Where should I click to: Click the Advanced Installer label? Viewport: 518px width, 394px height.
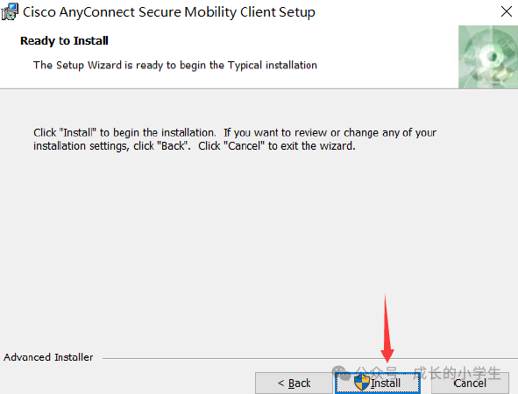48,357
